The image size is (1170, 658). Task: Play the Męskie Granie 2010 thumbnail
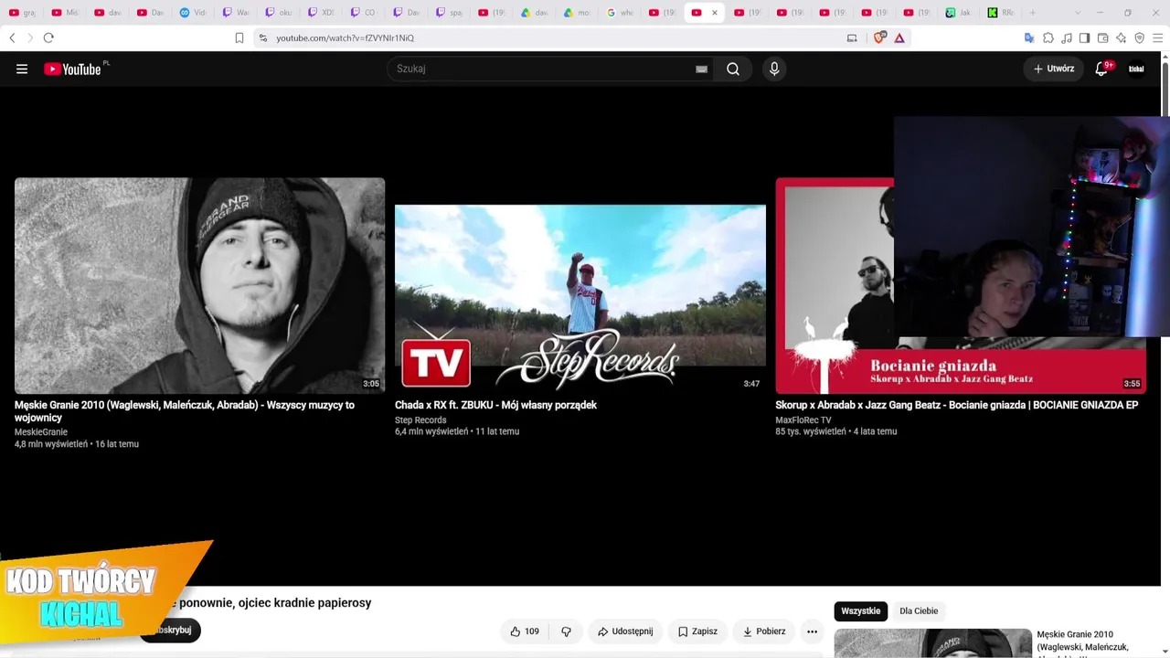[x=199, y=285]
